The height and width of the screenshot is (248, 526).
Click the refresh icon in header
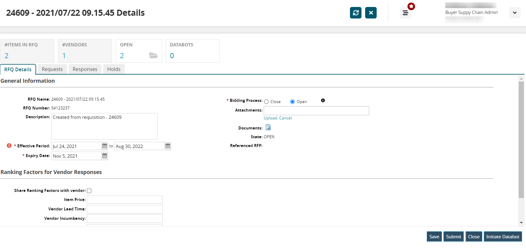point(355,13)
